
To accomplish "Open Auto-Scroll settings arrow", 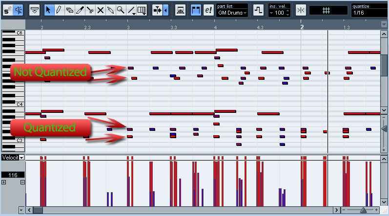I will (166, 10).
